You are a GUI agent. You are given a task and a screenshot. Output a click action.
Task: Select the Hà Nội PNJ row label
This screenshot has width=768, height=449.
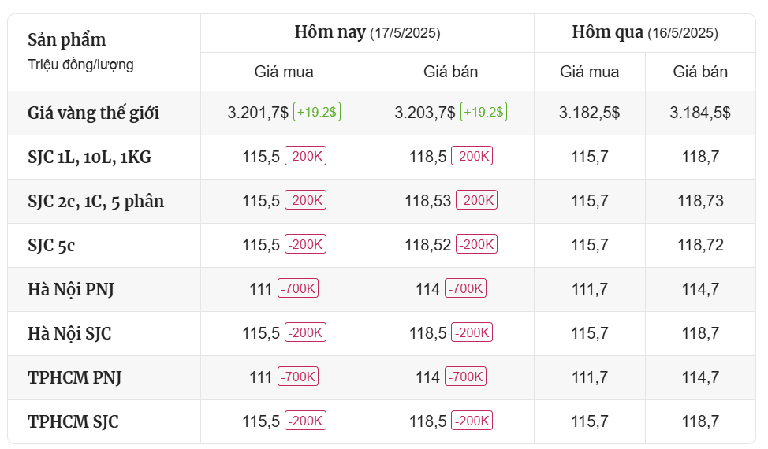[71, 290]
